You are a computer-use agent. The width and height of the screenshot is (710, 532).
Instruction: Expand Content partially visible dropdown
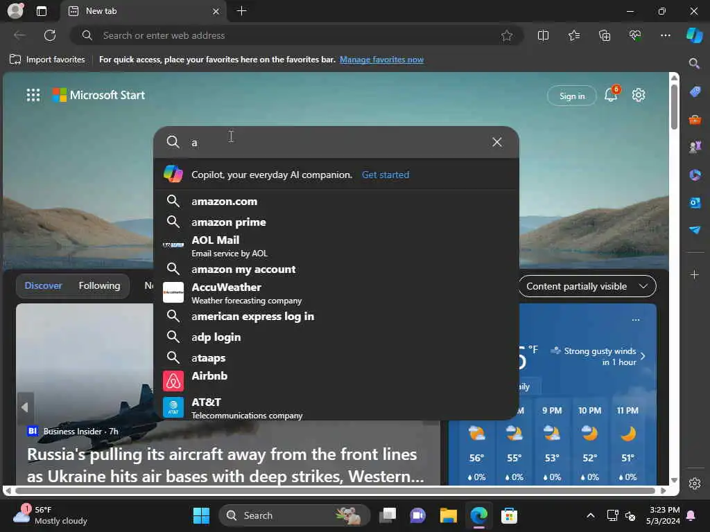(587, 286)
